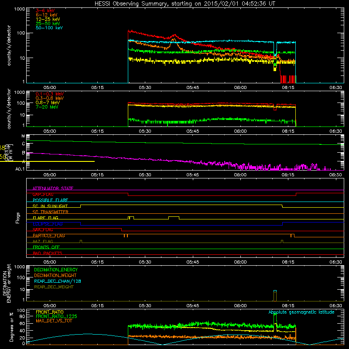Click the 06:00 tick under the MeV panel

240,131
